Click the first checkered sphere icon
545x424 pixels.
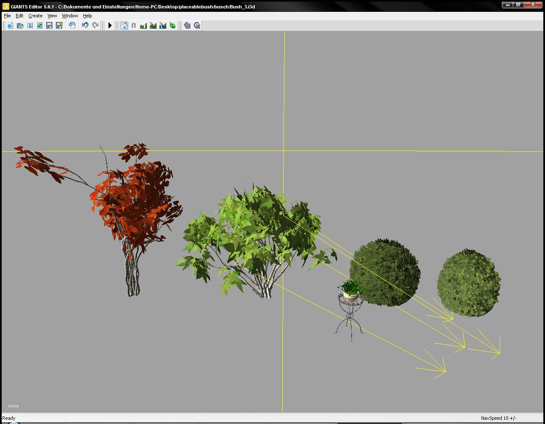click(x=187, y=25)
